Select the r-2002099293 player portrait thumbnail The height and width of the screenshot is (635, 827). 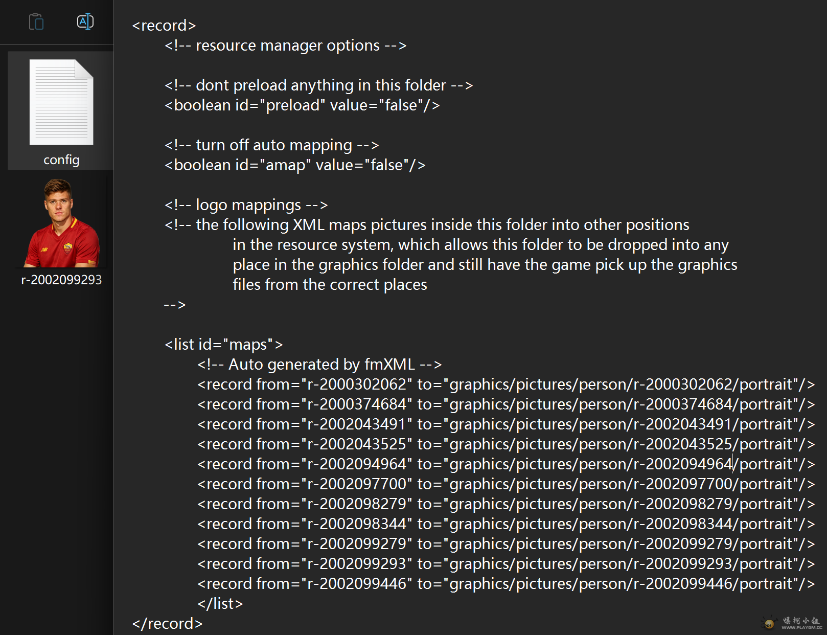(62, 223)
